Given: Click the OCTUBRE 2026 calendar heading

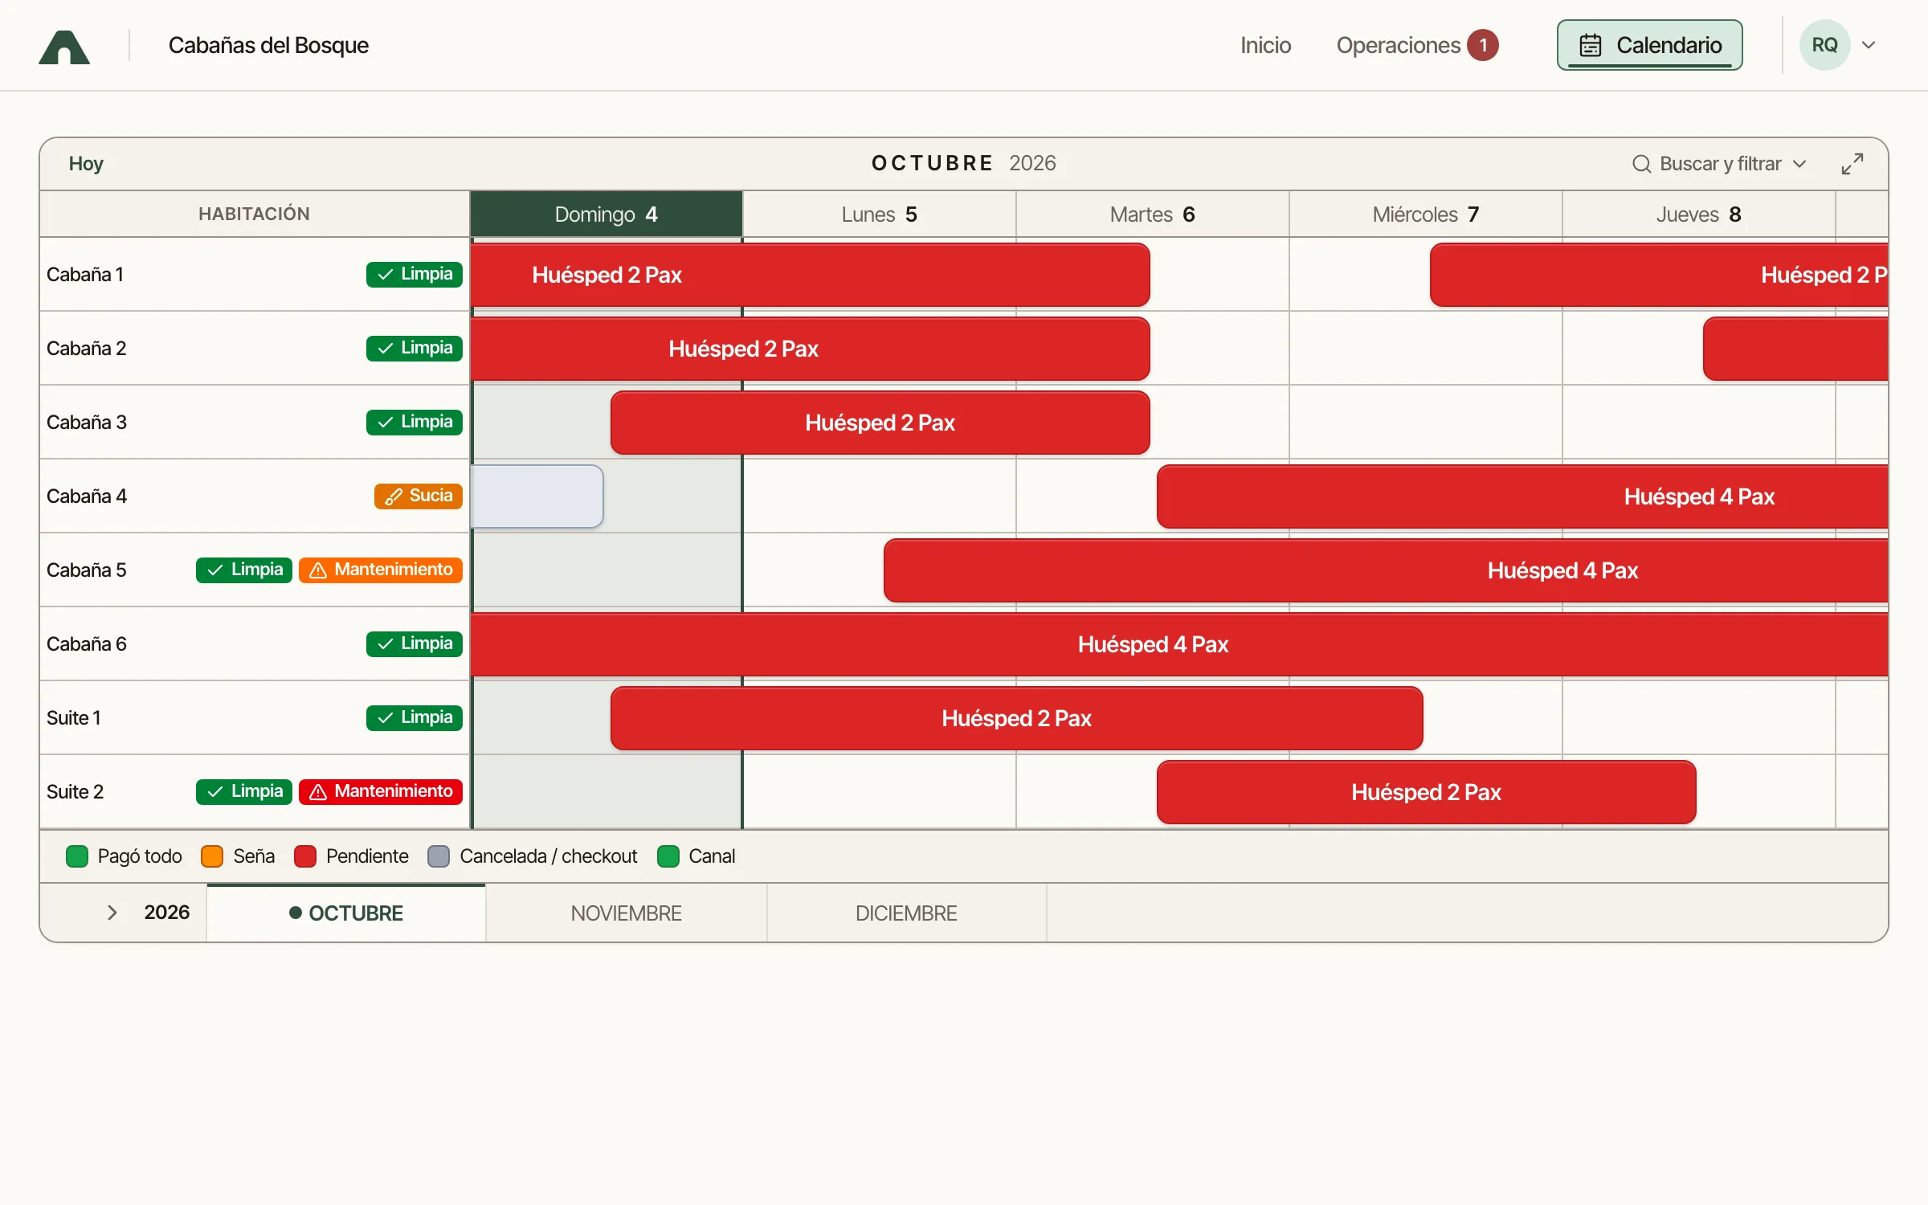Looking at the screenshot, I should click(x=963, y=164).
